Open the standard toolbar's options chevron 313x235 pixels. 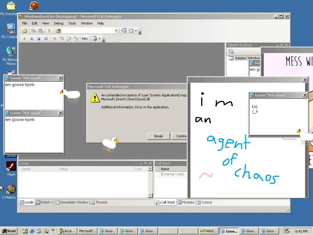click(140, 32)
